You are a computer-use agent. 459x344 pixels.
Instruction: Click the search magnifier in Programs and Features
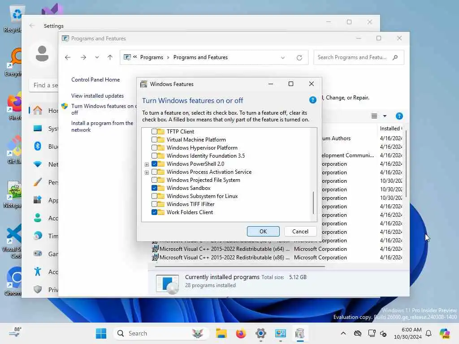click(395, 57)
